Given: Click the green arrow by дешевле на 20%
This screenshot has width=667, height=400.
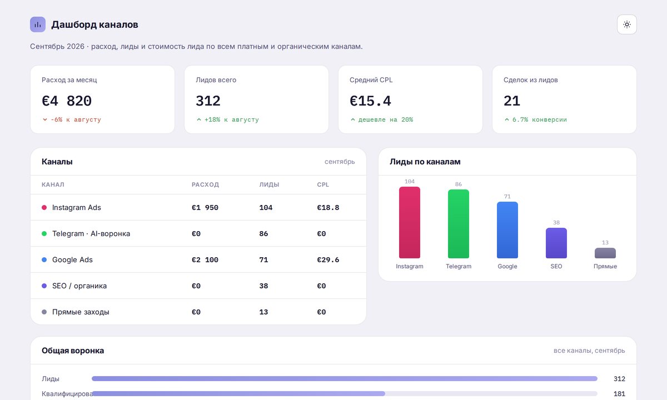Looking at the screenshot, I should coord(353,119).
